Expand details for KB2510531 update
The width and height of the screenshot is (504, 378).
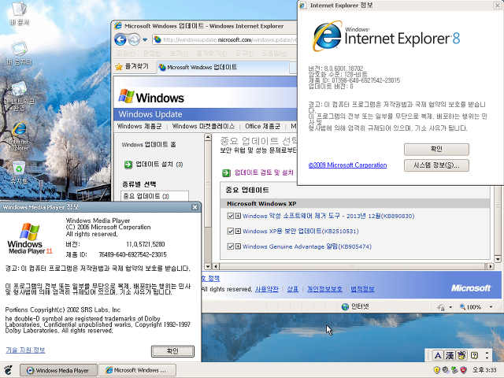238,231
